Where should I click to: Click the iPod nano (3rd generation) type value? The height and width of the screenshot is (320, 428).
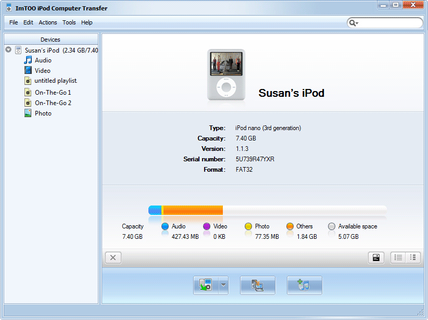click(x=268, y=128)
